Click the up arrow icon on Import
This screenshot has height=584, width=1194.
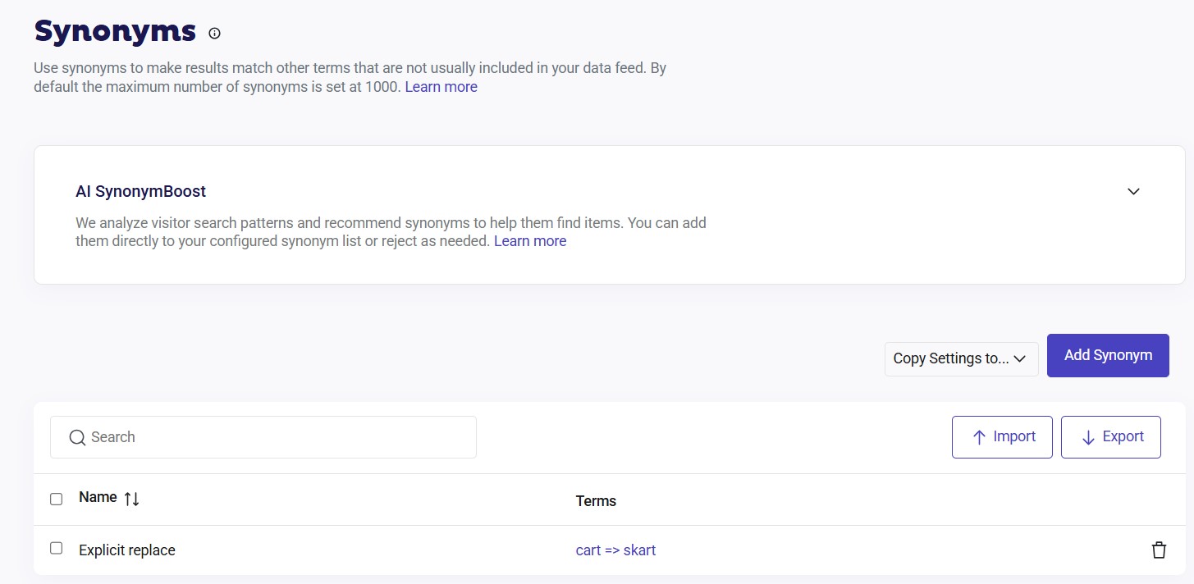978,438
